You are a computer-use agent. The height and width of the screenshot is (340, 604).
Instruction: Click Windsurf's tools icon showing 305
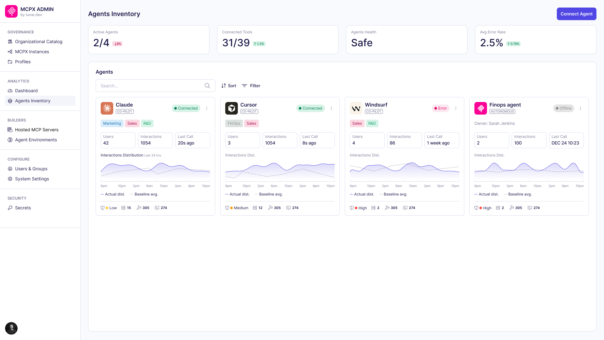[387, 208]
